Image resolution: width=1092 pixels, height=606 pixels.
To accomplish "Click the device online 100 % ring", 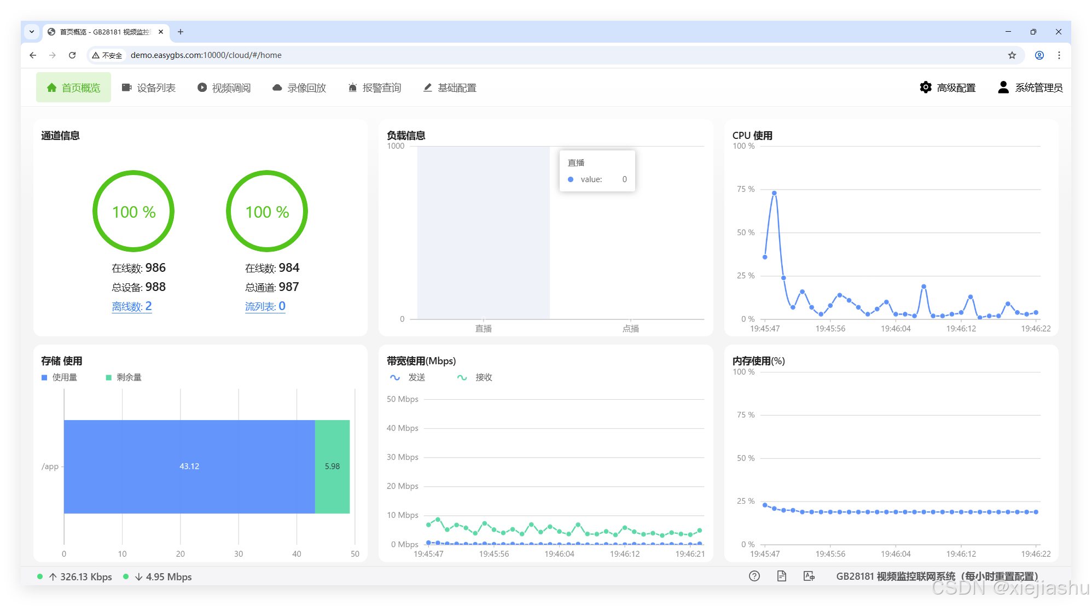I will (133, 212).
